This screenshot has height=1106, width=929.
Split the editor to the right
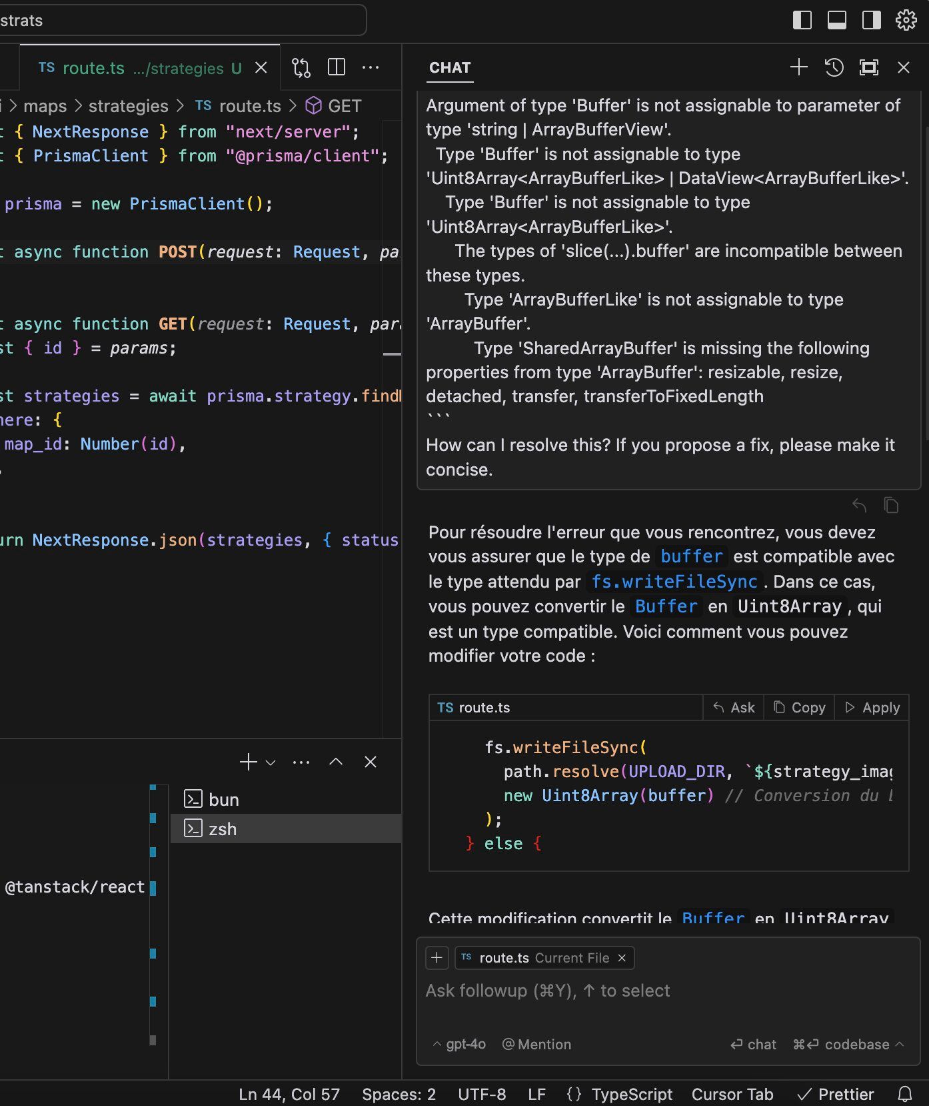(x=337, y=67)
